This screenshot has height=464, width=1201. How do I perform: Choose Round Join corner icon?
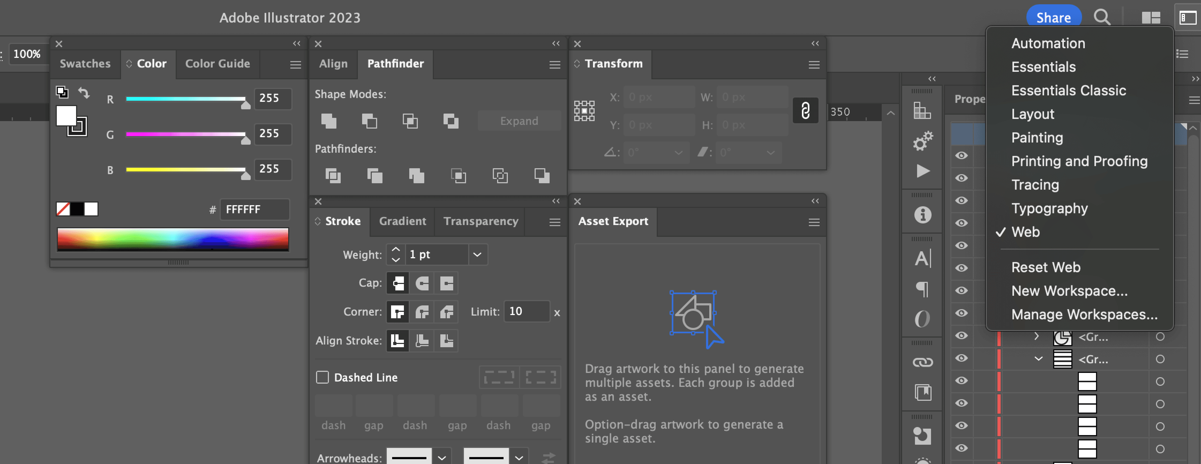422,312
